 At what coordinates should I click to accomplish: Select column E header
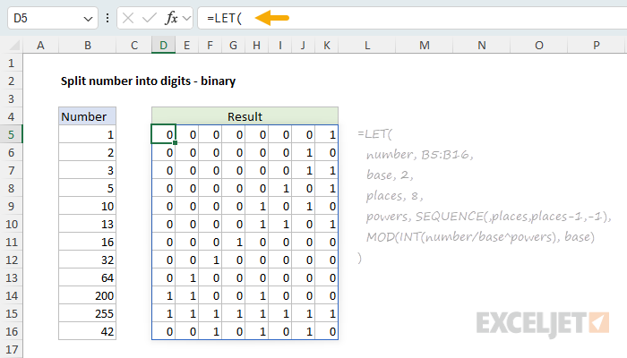(186, 46)
